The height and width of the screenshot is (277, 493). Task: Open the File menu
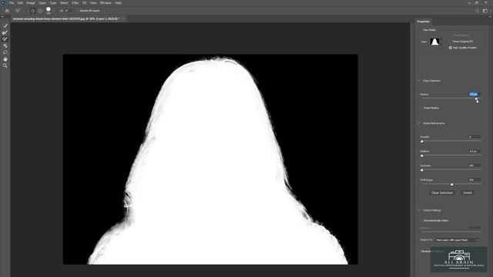click(x=12, y=3)
